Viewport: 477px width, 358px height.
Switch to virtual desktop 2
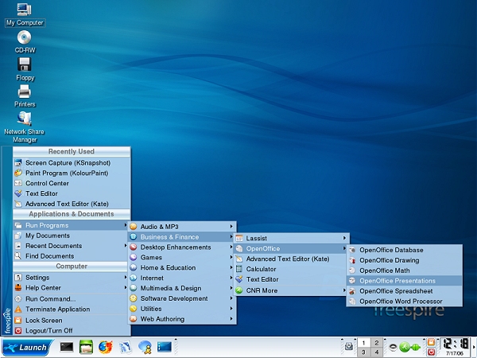point(377,342)
